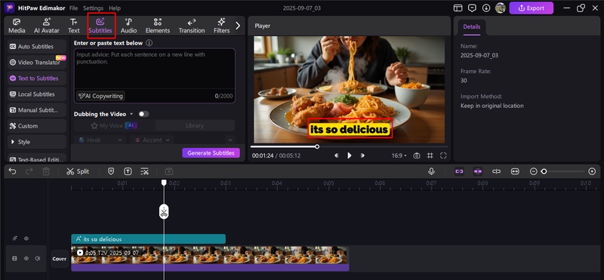
Task: Open the layout switcher icon in title bar
Action: click(x=458, y=8)
